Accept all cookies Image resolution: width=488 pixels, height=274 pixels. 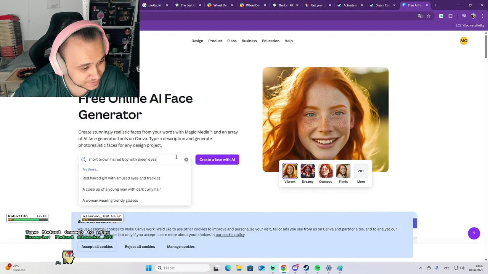(x=97, y=247)
